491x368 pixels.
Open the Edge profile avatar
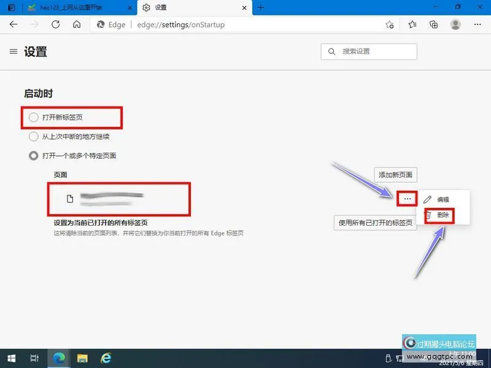click(455, 25)
